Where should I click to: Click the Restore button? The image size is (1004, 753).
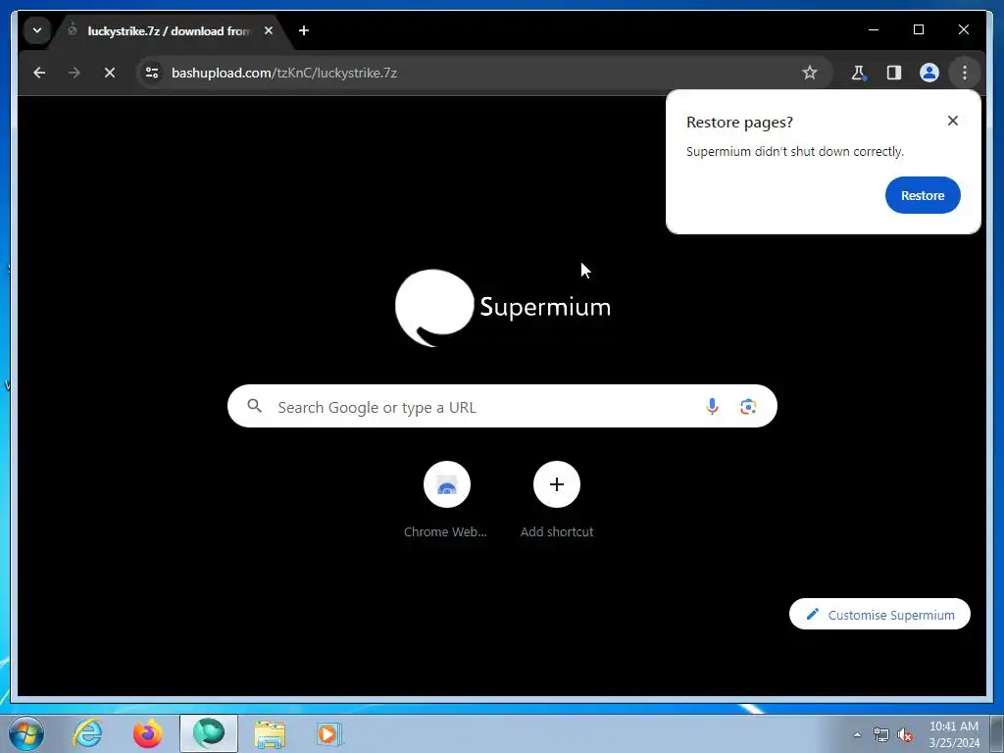click(x=923, y=195)
